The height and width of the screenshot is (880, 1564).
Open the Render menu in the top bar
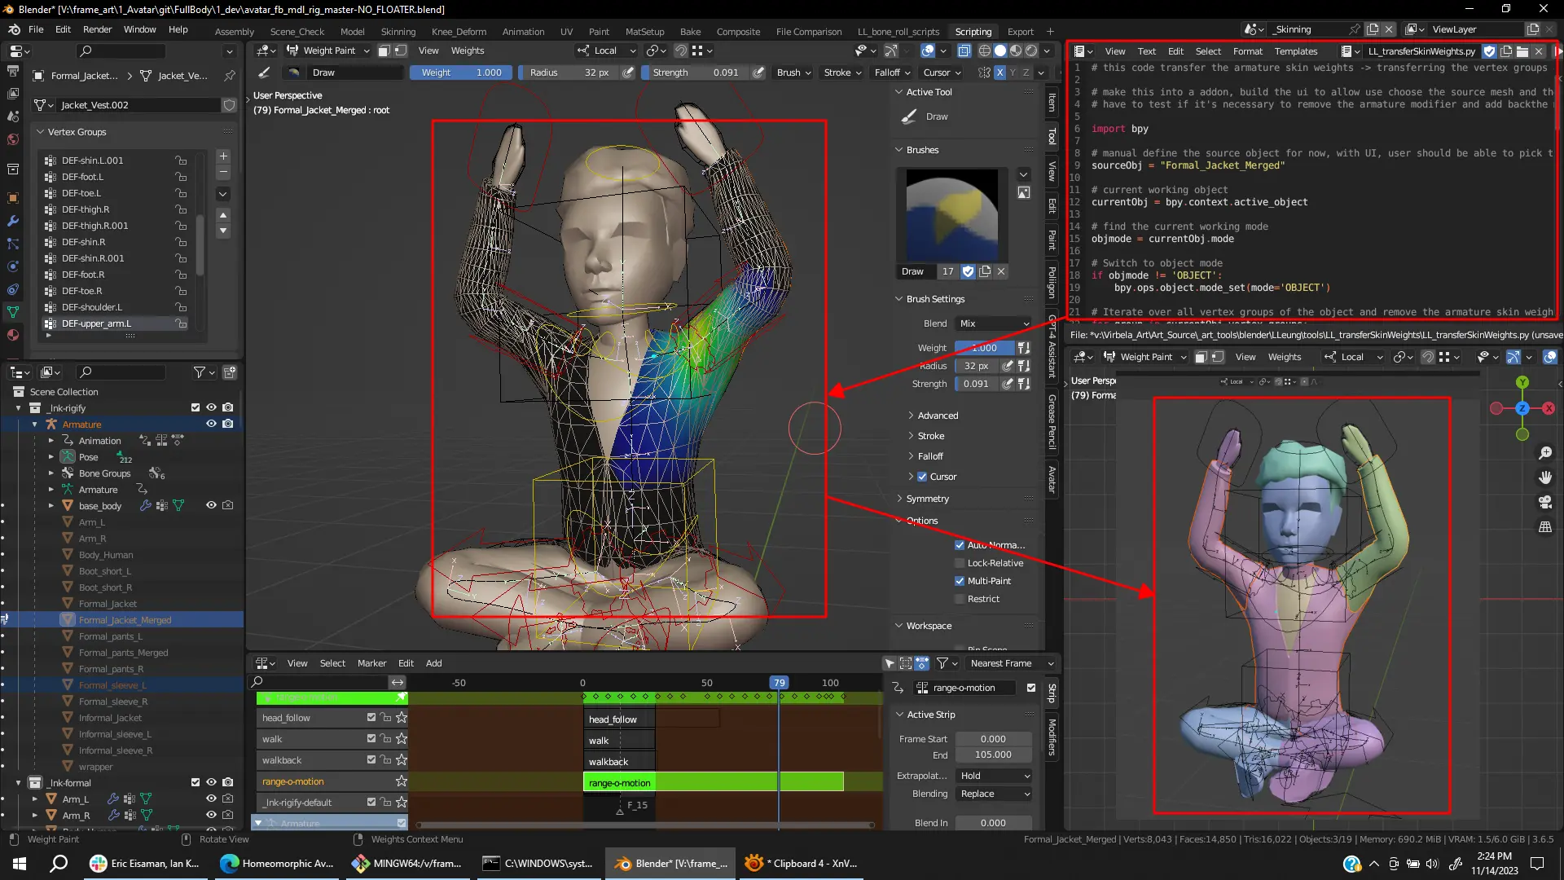point(97,29)
